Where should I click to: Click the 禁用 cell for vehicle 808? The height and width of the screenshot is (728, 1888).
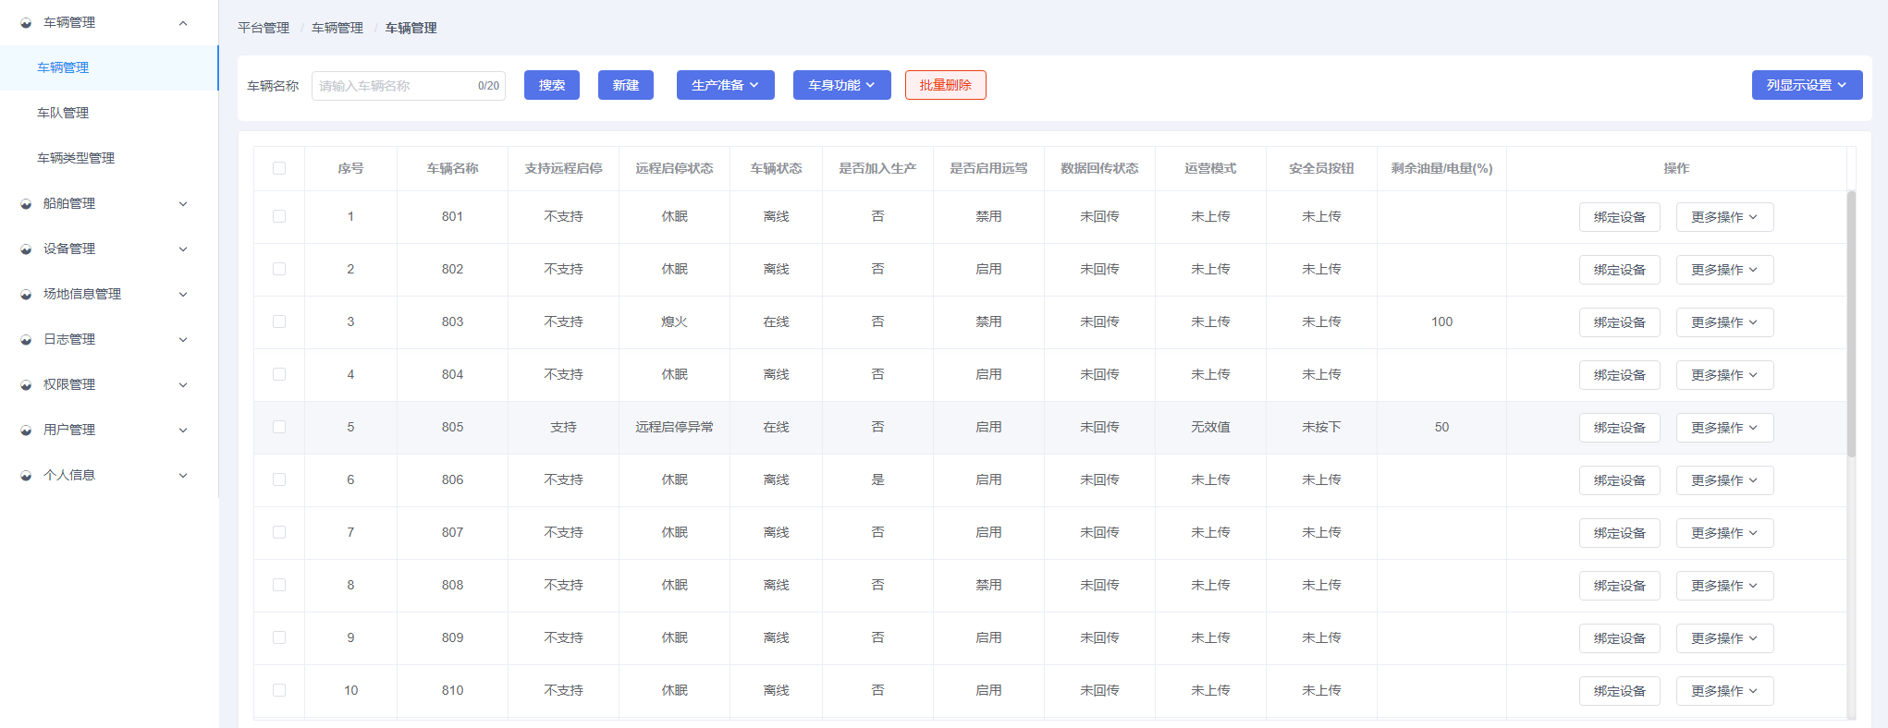pos(988,585)
